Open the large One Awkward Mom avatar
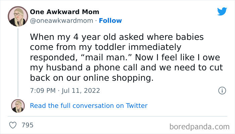Image resolution: width=235 pixels, height=134 pixels. (x=18, y=16)
